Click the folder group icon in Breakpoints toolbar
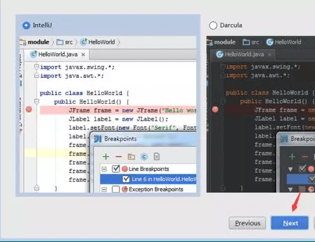This screenshot has width=315, height=242. click(131, 156)
